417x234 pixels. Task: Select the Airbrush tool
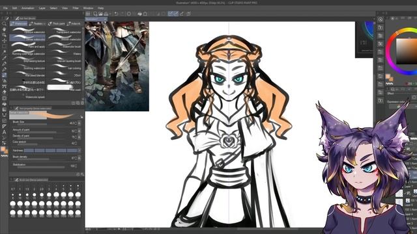coord(4,81)
